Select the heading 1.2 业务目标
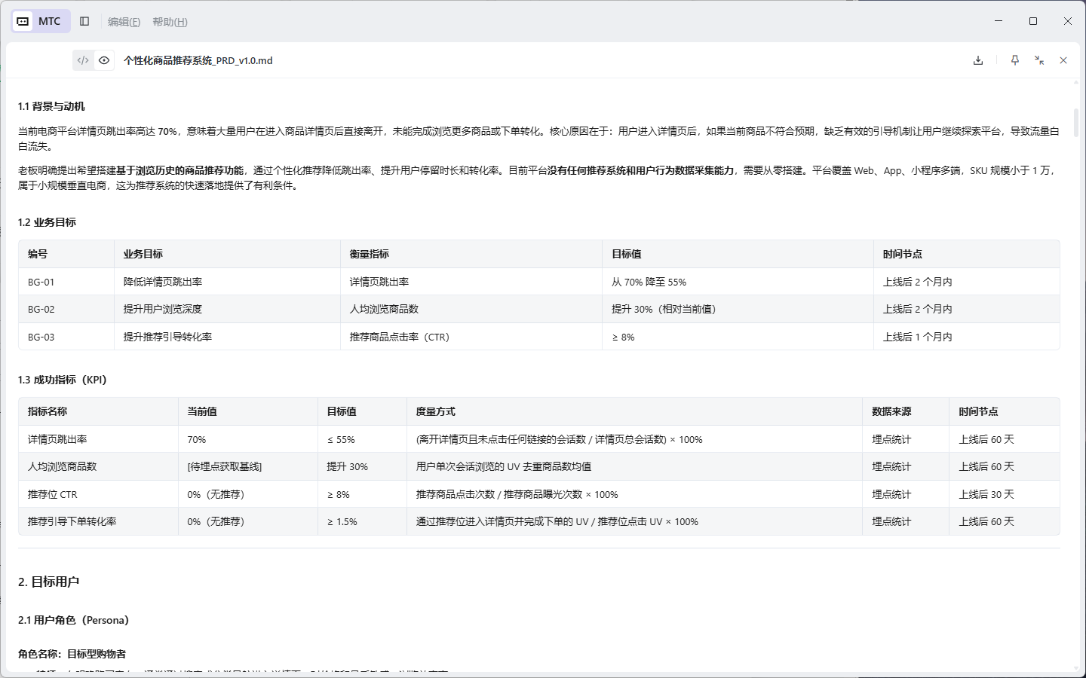 point(47,222)
